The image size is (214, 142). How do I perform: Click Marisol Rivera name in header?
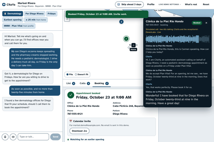27,3
